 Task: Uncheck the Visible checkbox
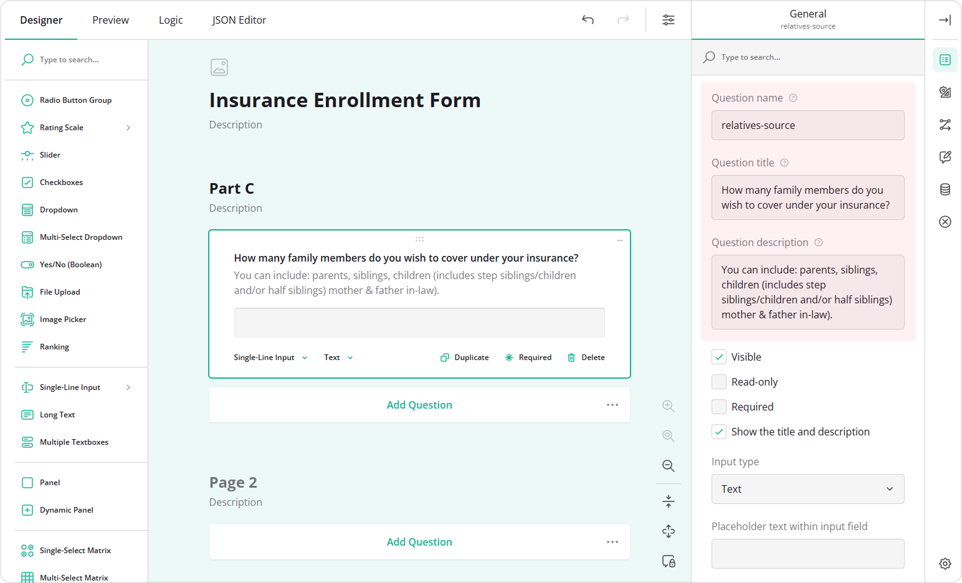[x=719, y=357]
